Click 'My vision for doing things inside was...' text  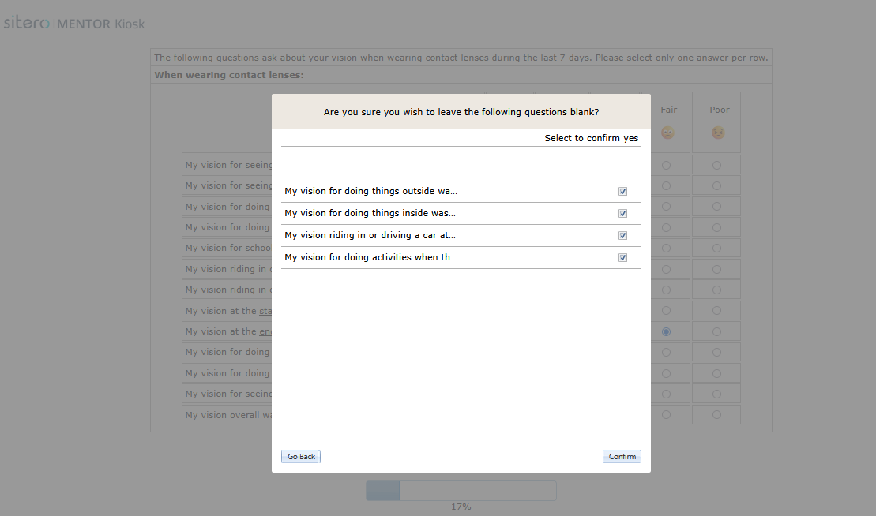tap(370, 213)
